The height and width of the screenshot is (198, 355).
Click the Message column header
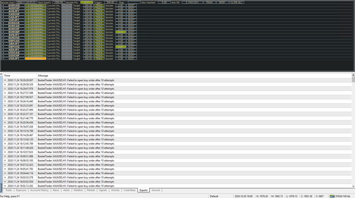(x=194, y=76)
